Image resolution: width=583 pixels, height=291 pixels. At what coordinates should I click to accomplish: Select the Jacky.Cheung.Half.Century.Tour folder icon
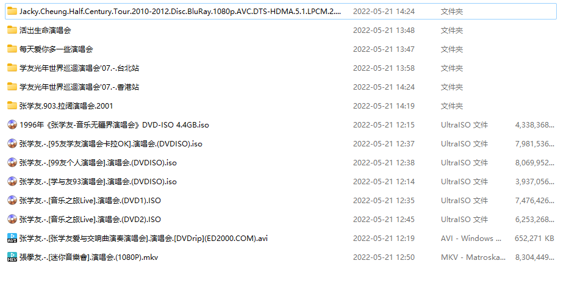[12, 11]
